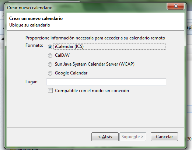This screenshot has width=192, height=150.
Task: Choose the CalDAV radio circle
Action: point(50,56)
